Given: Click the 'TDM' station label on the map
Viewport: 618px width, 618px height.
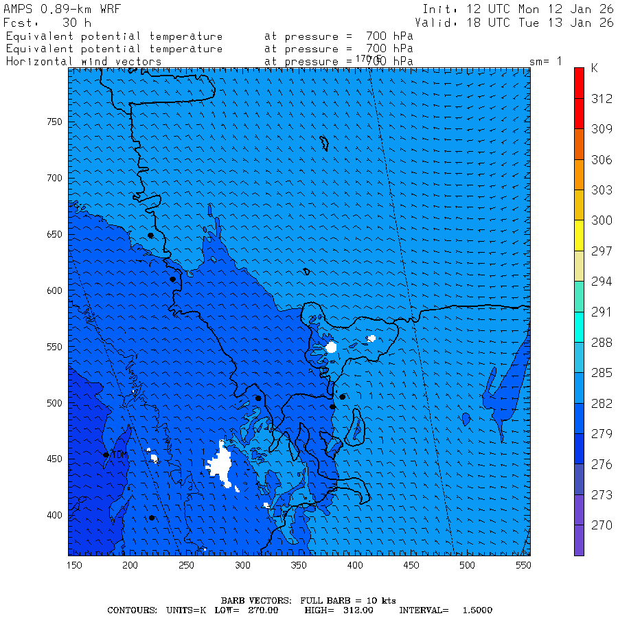Looking at the screenshot, I should [119, 455].
